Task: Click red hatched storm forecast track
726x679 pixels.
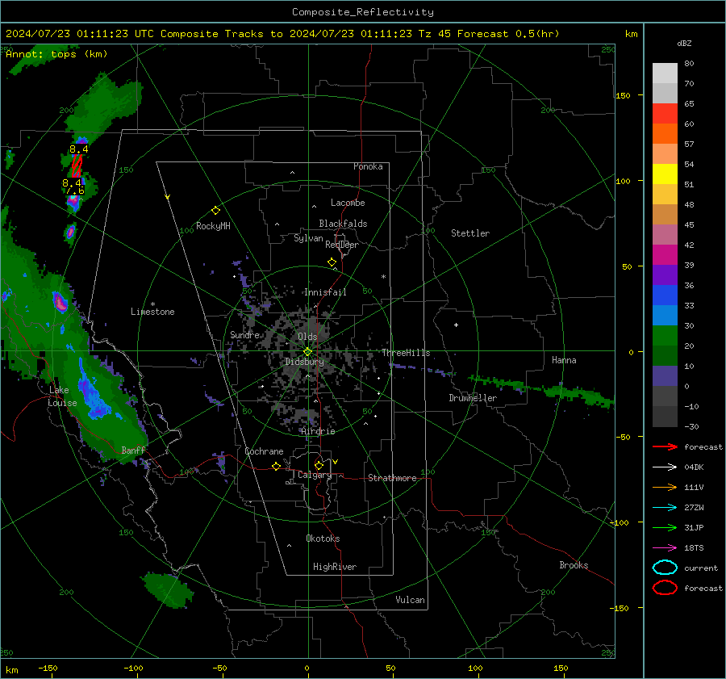Action: pyautogui.click(x=77, y=166)
